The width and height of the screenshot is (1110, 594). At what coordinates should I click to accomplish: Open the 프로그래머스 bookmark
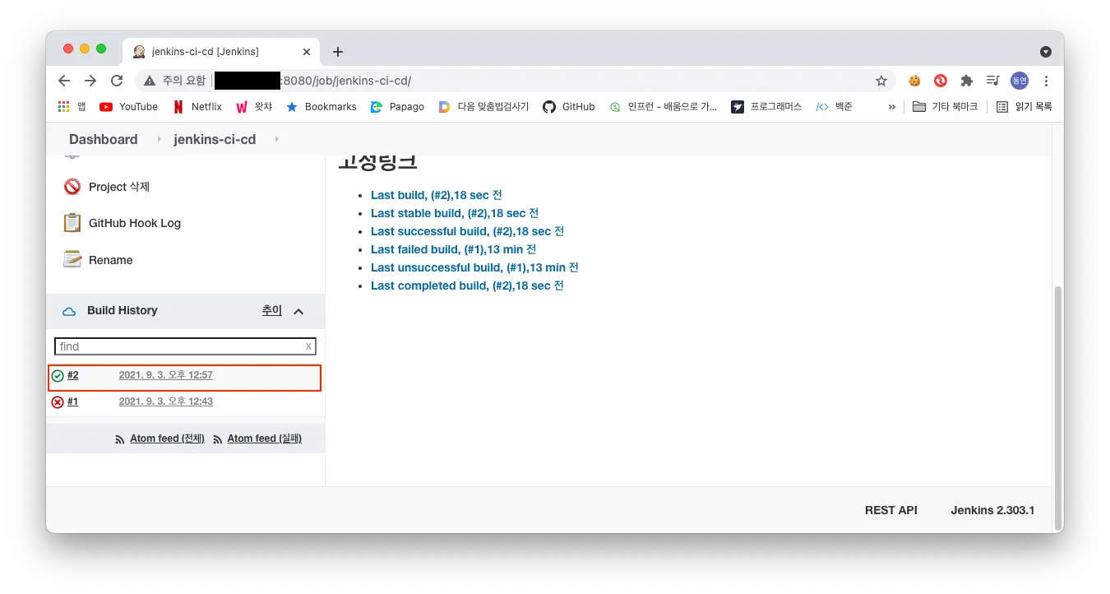coord(766,106)
